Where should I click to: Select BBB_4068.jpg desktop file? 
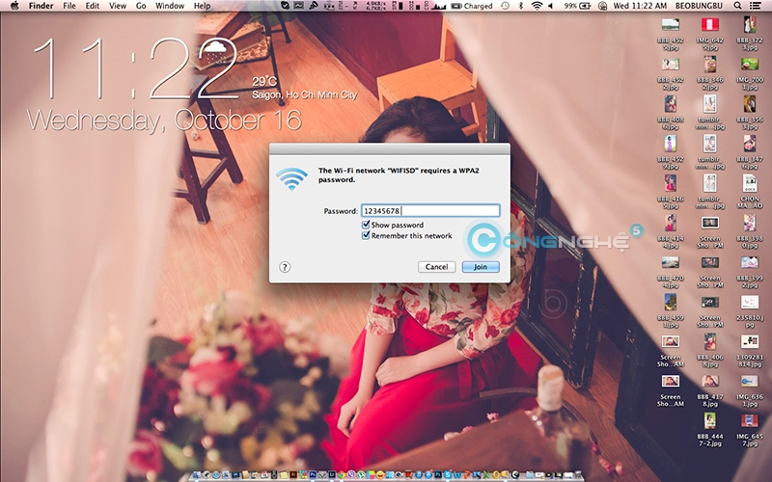coord(710,351)
